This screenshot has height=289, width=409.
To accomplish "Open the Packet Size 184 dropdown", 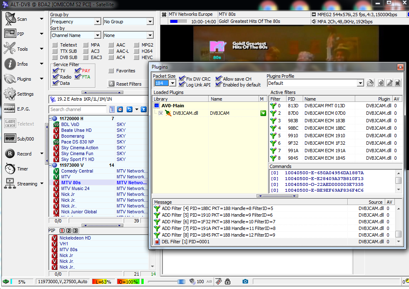I will tap(173, 83).
